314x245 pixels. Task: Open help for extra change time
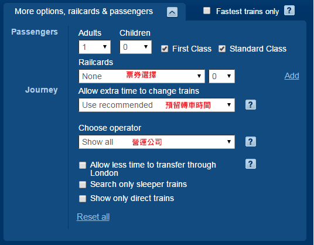[251, 105]
